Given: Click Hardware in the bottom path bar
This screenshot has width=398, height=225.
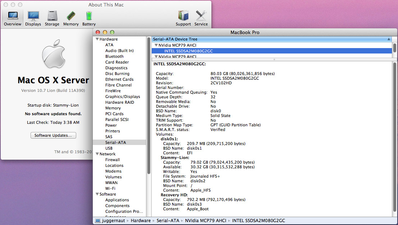Looking at the screenshot, I should tap(141, 221).
